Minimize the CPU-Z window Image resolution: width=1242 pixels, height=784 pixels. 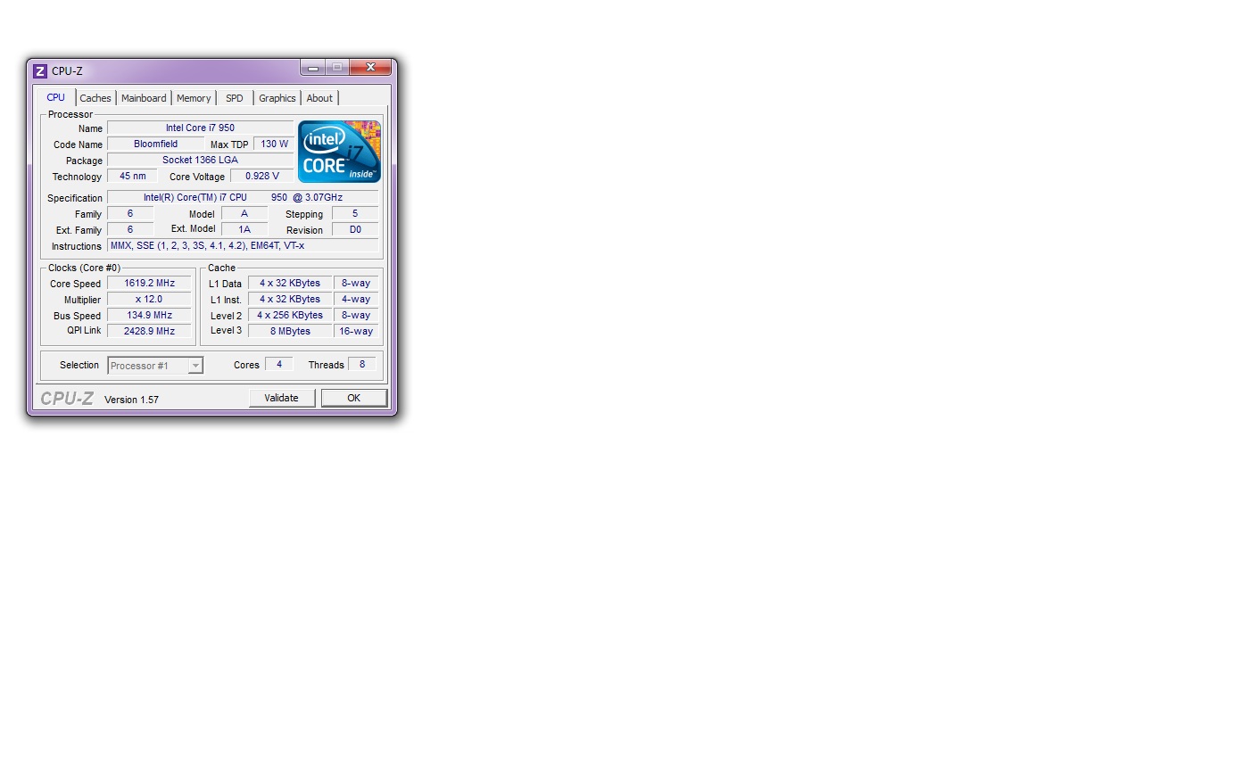click(313, 68)
